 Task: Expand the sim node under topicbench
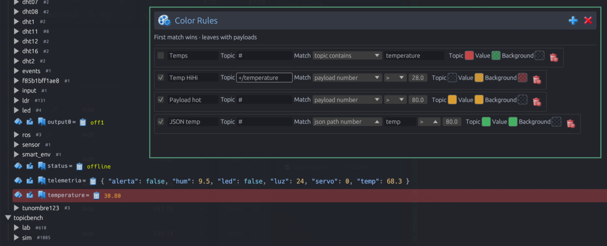(x=16, y=237)
